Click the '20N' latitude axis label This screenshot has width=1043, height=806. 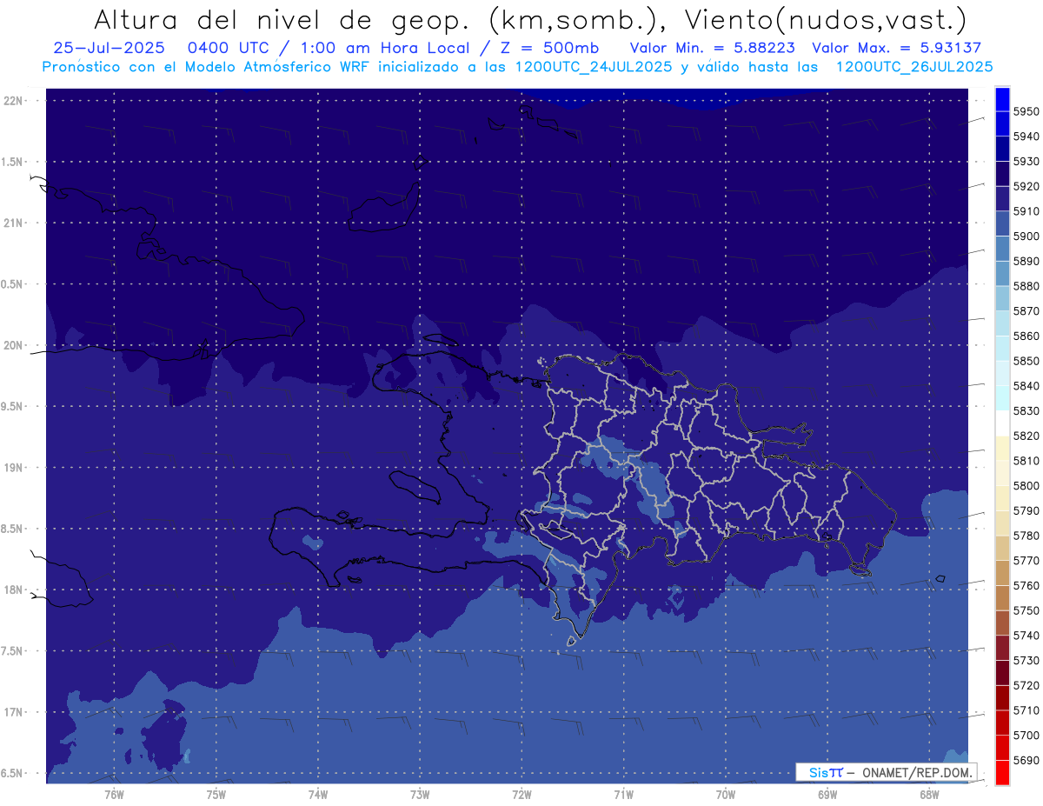pyautogui.click(x=15, y=345)
